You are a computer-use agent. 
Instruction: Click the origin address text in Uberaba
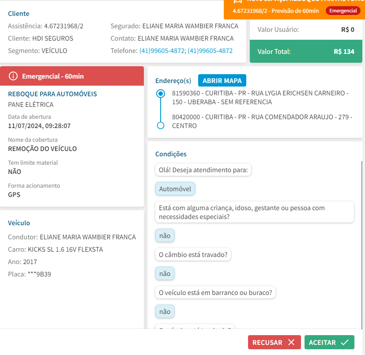[260, 98]
